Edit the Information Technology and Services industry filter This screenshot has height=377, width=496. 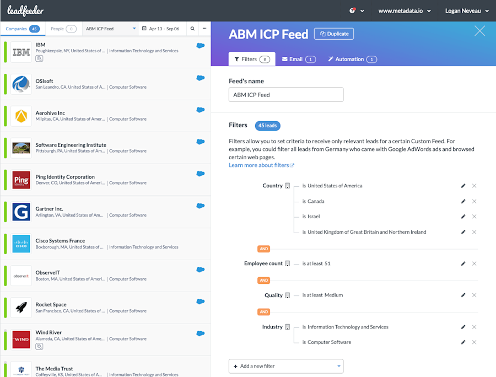463,327
